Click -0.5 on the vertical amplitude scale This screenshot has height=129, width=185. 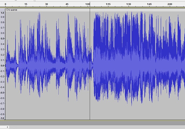(2, 93)
